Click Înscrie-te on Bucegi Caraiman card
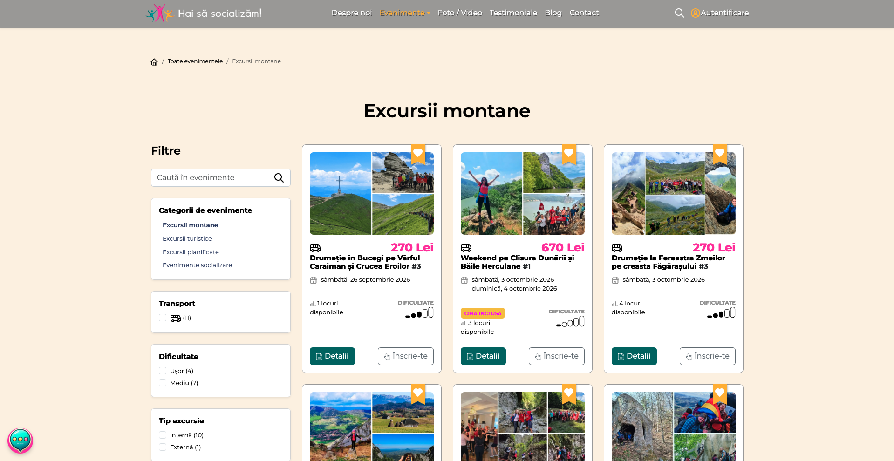This screenshot has height=461, width=894. (406, 356)
